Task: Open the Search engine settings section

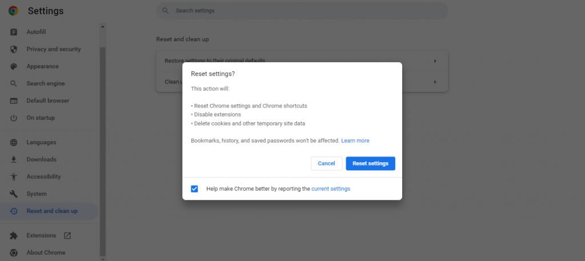Action: [45, 83]
